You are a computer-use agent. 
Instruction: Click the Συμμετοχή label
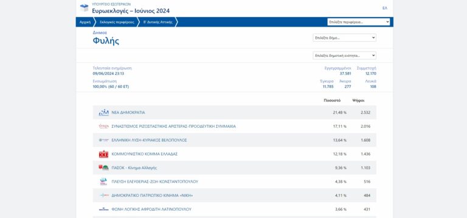[366, 68]
